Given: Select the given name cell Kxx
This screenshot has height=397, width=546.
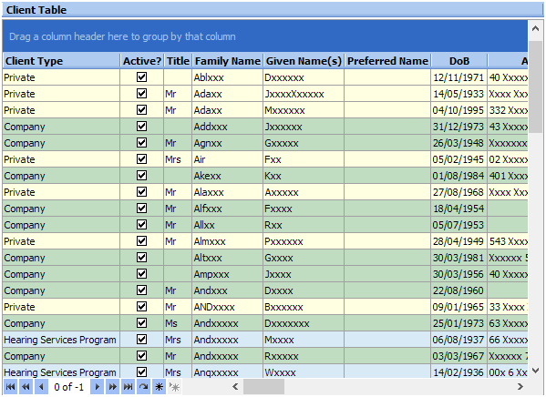Looking at the screenshot, I should tap(304, 176).
